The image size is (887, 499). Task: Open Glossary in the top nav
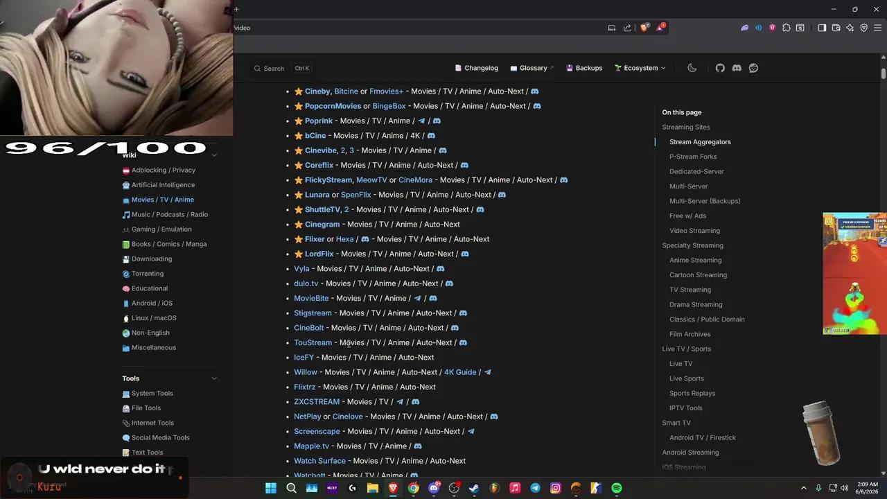(x=532, y=68)
